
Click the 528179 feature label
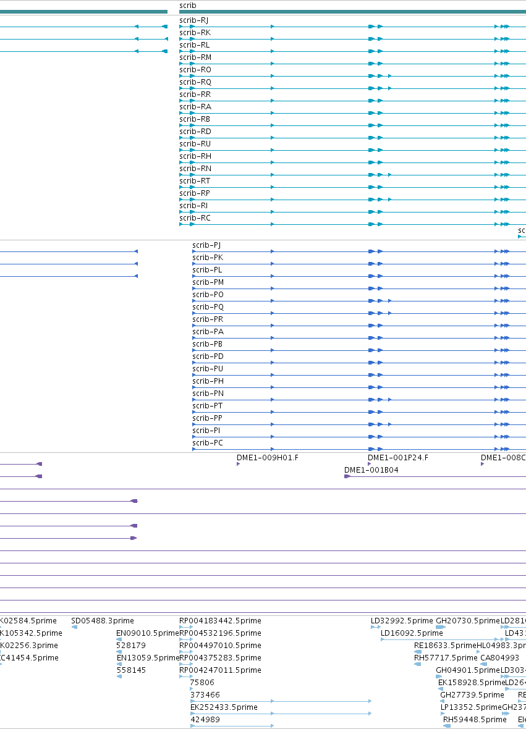130,646
